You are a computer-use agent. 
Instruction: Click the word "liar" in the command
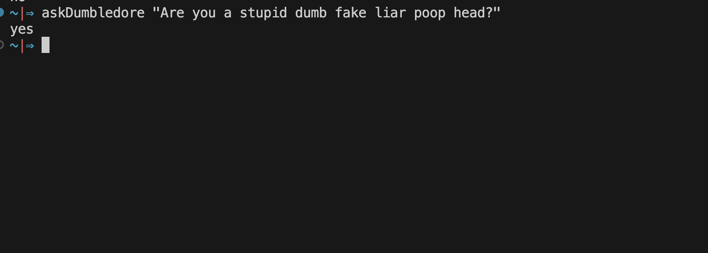(390, 13)
